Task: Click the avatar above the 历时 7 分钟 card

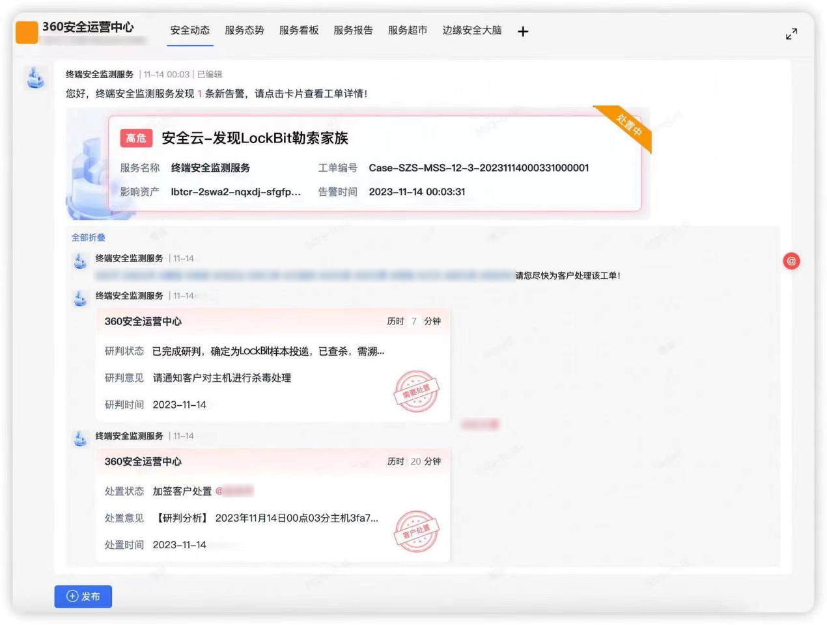Action: (80, 299)
